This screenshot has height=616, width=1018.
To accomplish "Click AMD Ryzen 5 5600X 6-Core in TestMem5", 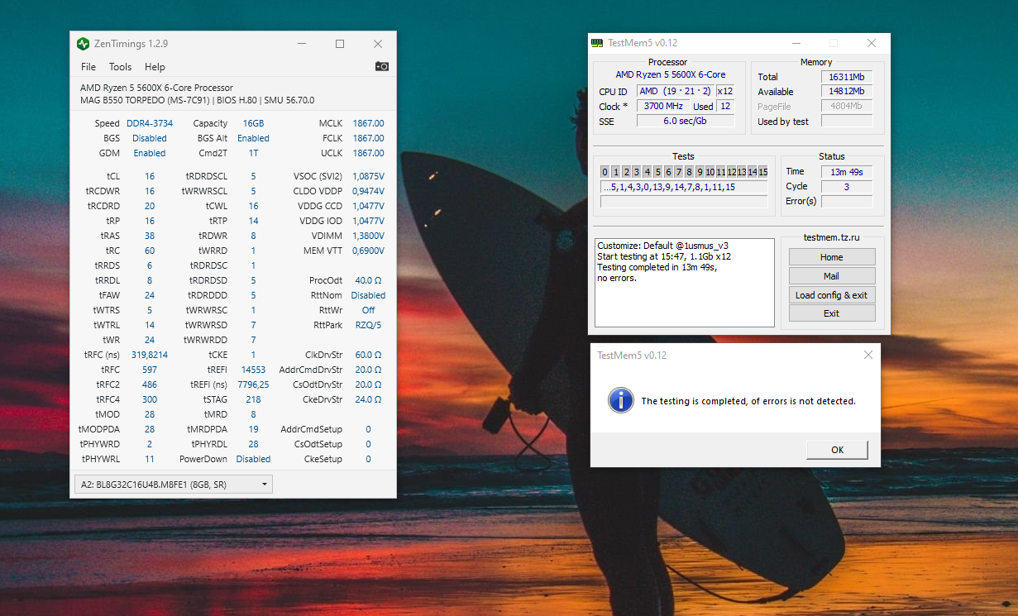I will [x=671, y=74].
